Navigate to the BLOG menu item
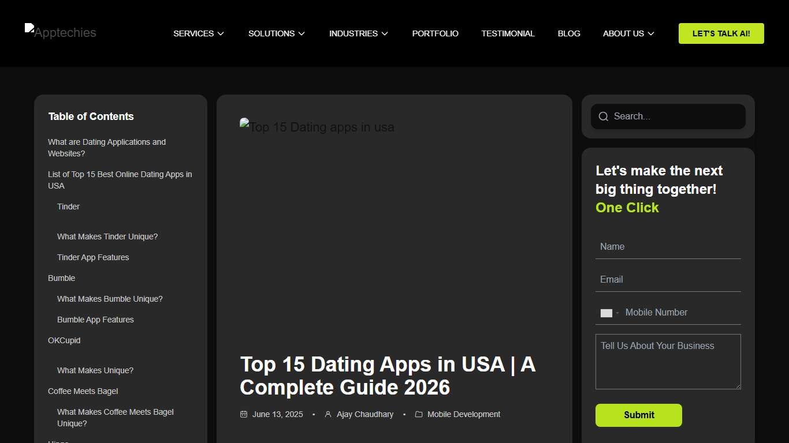The height and width of the screenshot is (443, 789). pyautogui.click(x=569, y=33)
